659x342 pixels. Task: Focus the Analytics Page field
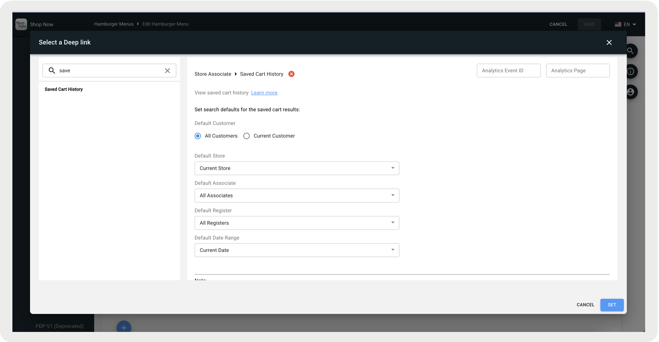tap(578, 71)
